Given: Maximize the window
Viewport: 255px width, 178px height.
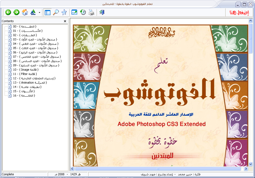Looking at the screenshot, I should coord(244,4).
